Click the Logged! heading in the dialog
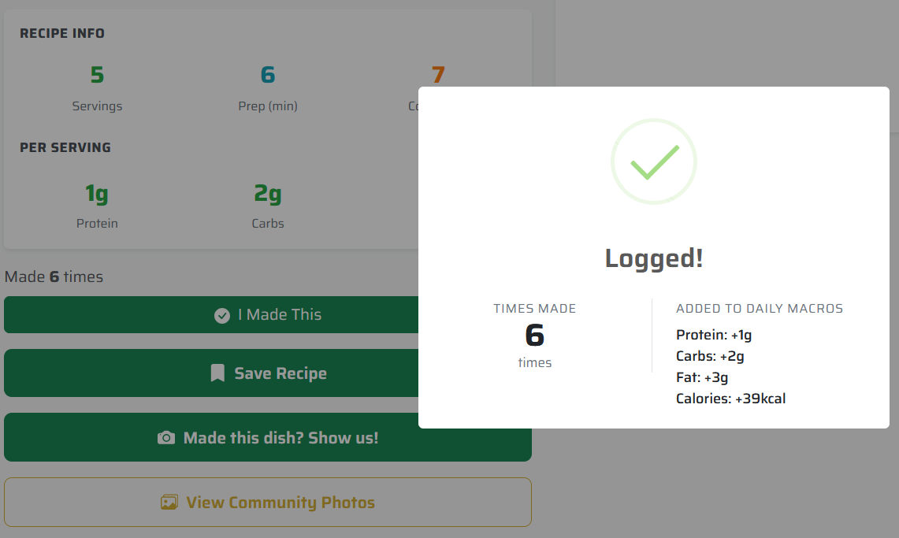The image size is (899, 538). (x=654, y=258)
